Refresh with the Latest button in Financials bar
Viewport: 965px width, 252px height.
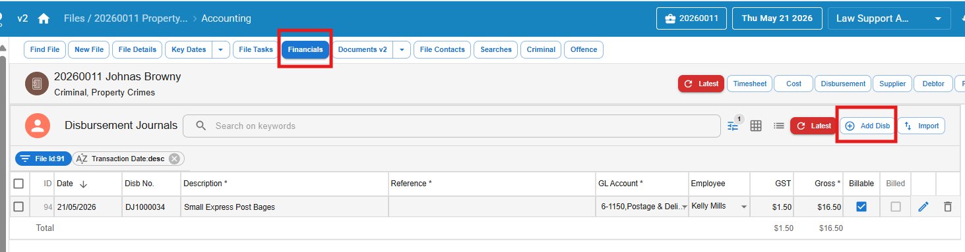[701, 84]
